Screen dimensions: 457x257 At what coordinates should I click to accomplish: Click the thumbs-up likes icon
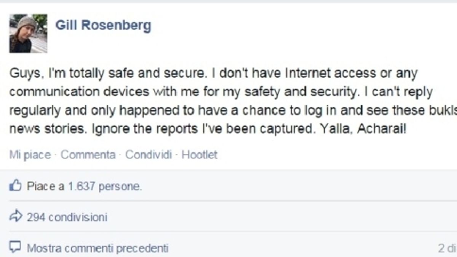(x=15, y=186)
